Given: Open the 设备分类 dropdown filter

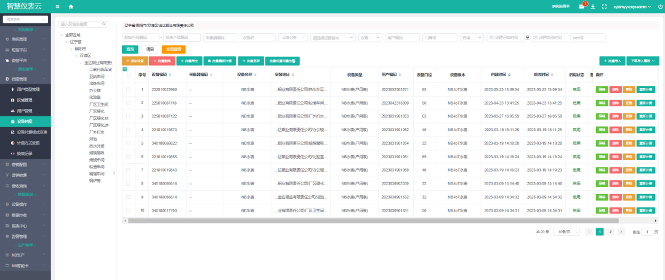Looking at the screenshot, I should tap(292, 37).
